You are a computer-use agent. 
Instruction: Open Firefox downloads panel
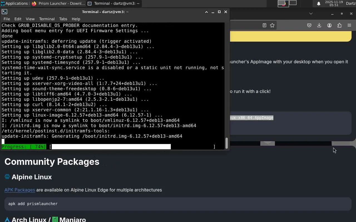click(319, 25)
